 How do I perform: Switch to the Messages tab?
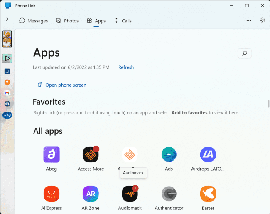34,21
